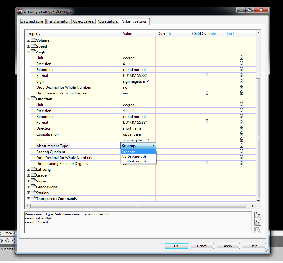Click the vertical scrollbar thumb
The image size is (283, 263).
click(258, 138)
